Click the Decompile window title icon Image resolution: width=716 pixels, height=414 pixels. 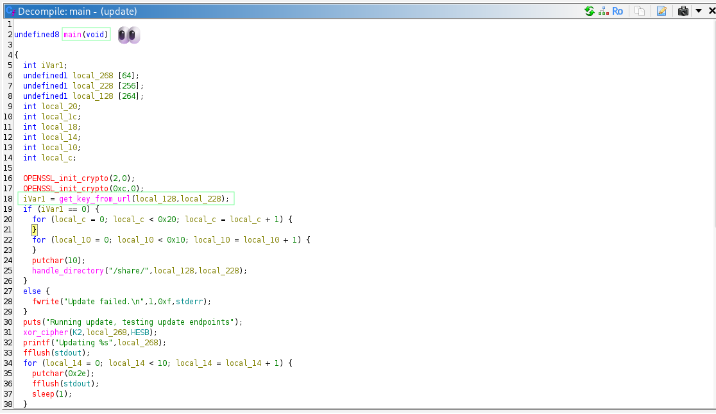(10, 11)
